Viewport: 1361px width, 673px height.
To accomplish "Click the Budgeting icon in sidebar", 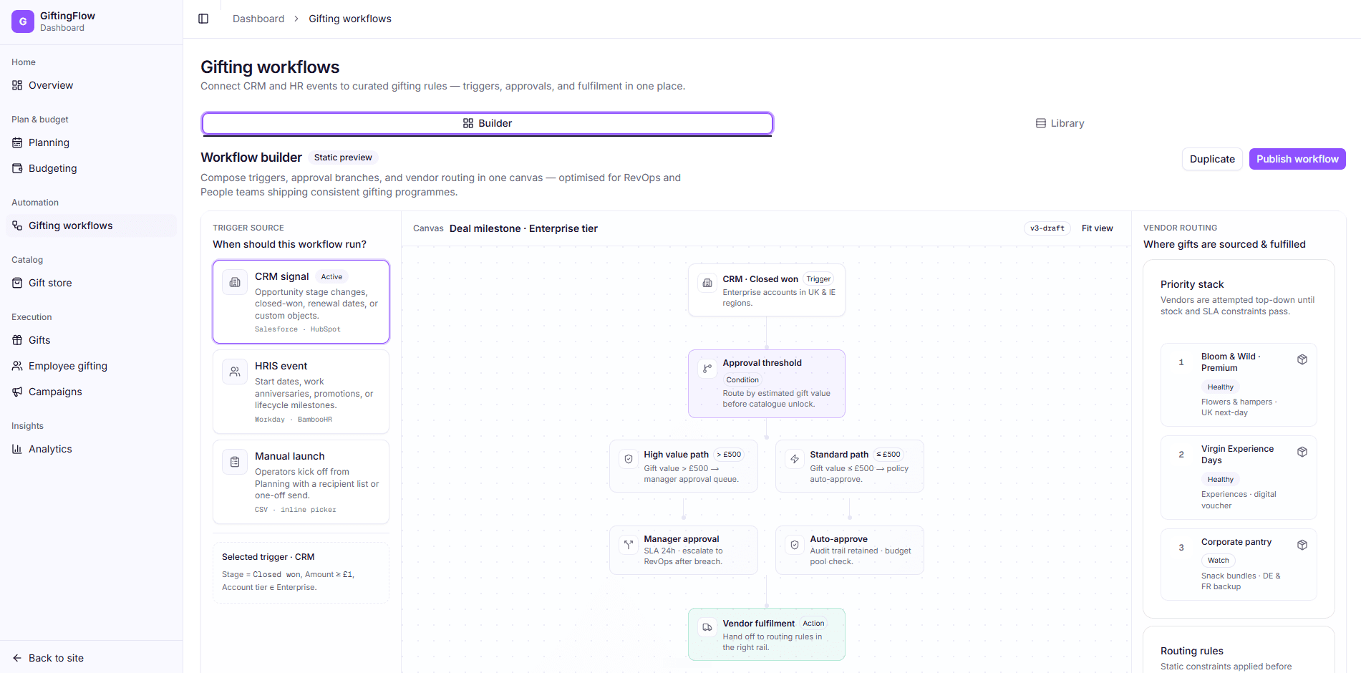I will 17,168.
